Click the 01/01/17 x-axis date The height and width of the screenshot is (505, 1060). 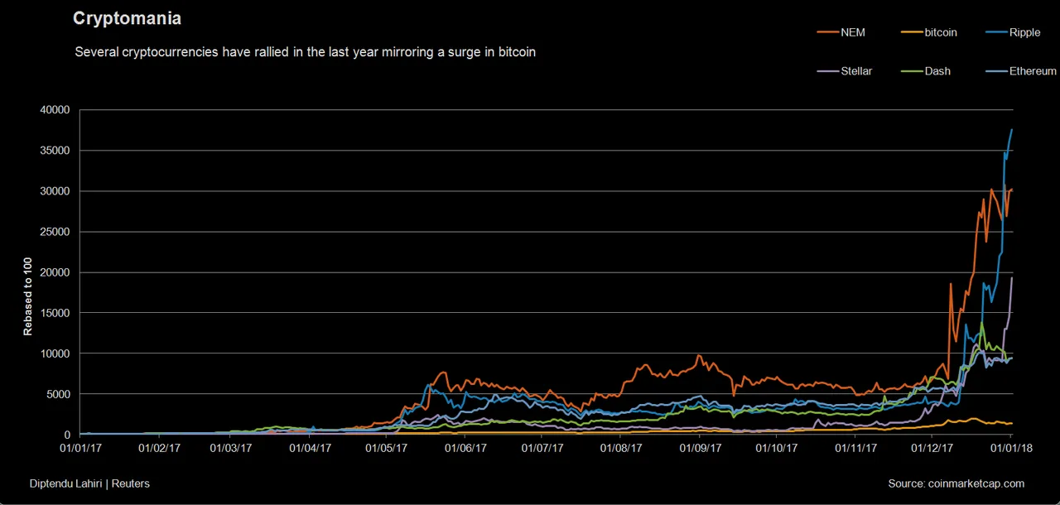[x=79, y=448]
